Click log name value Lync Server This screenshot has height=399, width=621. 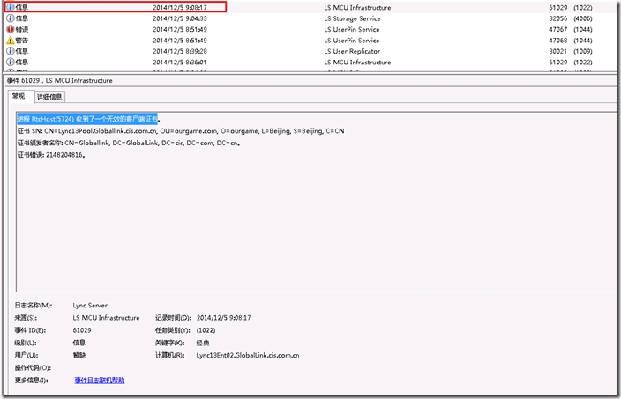(90, 306)
